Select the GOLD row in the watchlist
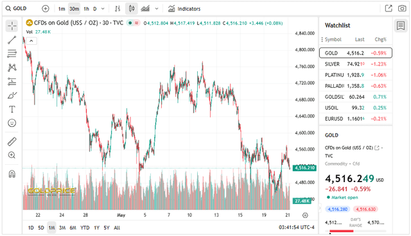The width and height of the screenshot is (411, 236). pos(356,53)
